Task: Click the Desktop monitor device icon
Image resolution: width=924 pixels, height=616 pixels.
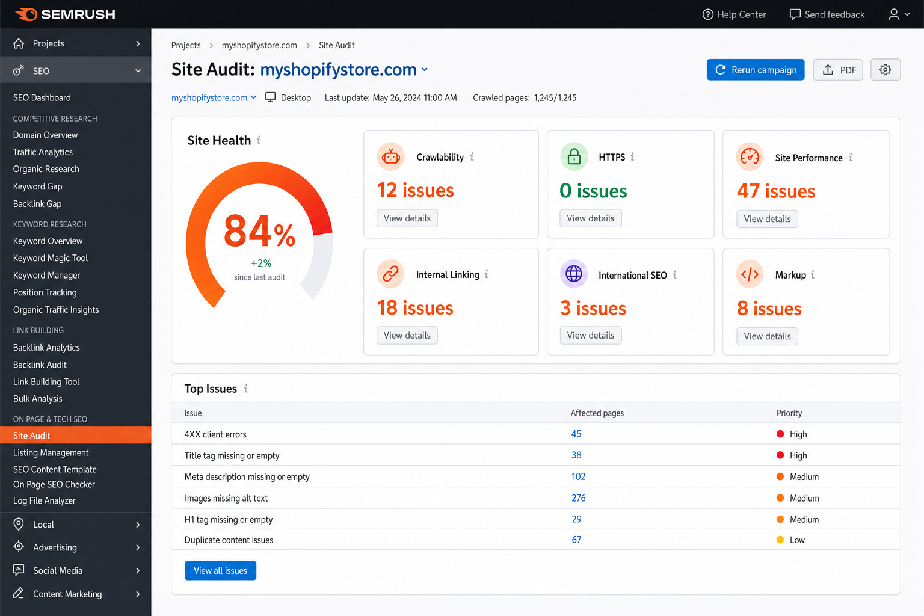Action: click(271, 97)
